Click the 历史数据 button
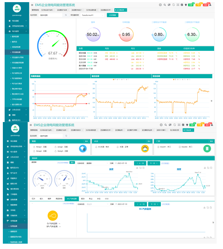 pyautogui.click(x=112, y=15)
